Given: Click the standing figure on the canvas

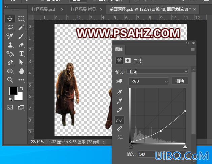Looking at the screenshot, I should [x=67, y=94].
